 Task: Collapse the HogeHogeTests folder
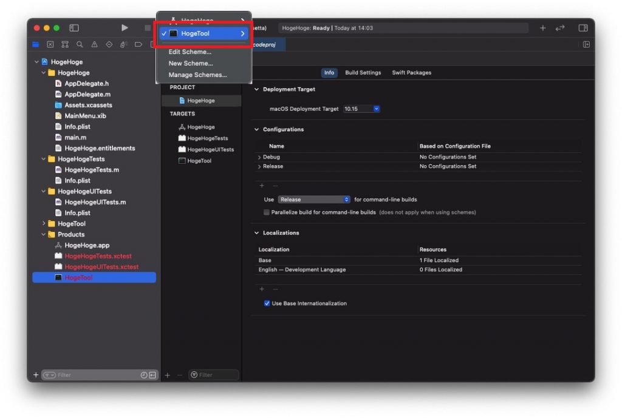click(x=44, y=160)
